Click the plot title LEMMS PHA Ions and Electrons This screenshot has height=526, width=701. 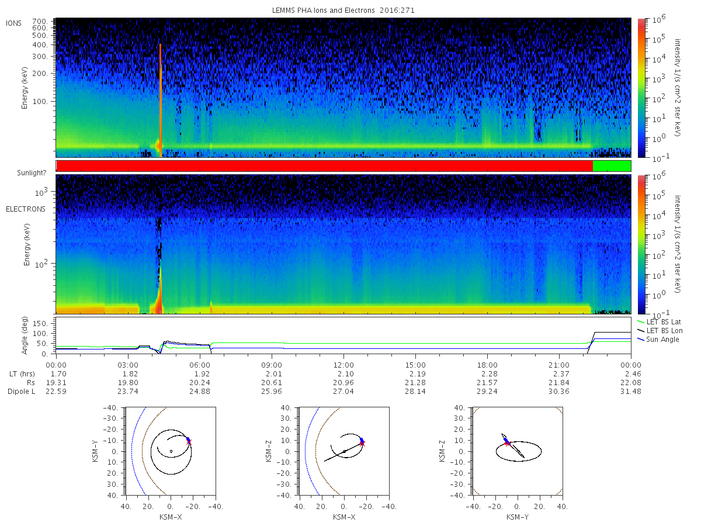(343, 11)
